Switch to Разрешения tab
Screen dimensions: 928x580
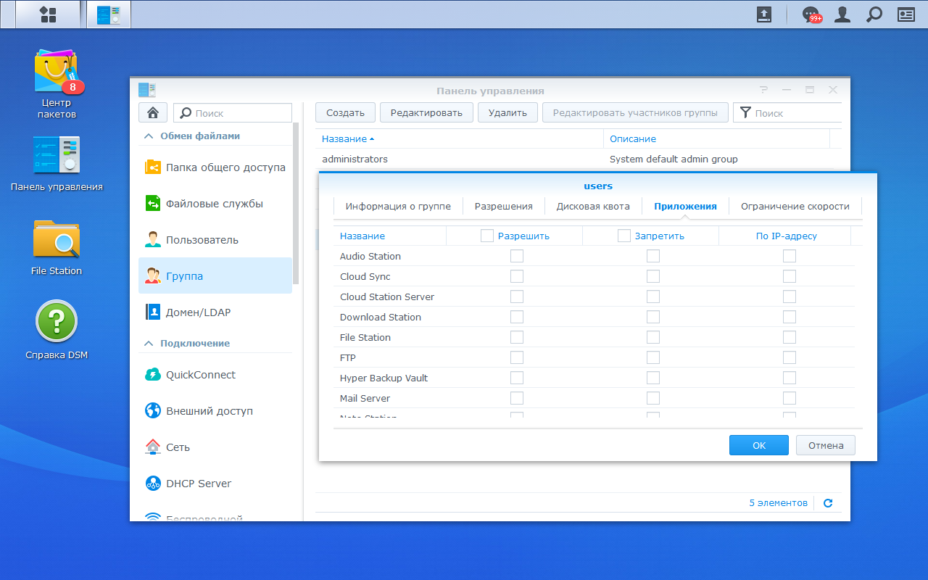tap(504, 207)
